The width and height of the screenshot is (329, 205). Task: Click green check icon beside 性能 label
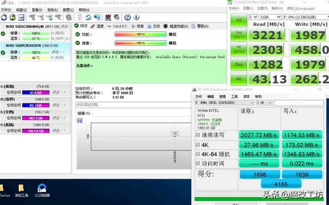pos(78,35)
